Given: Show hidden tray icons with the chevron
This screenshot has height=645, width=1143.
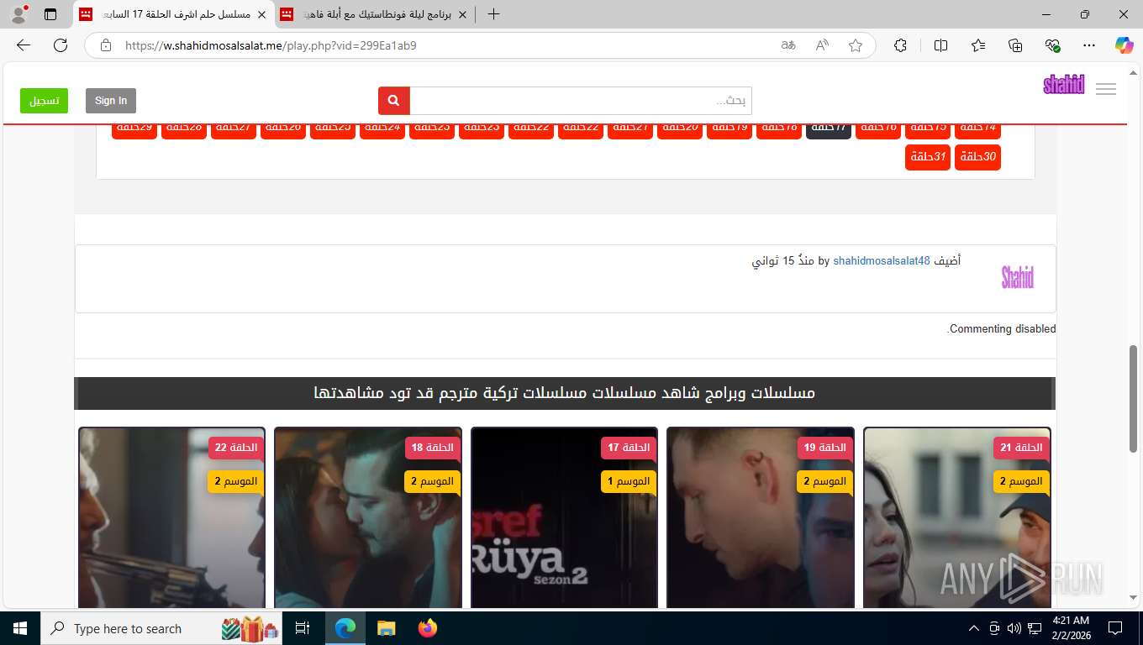Looking at the screenshot, I should click(x=974, y=628).
